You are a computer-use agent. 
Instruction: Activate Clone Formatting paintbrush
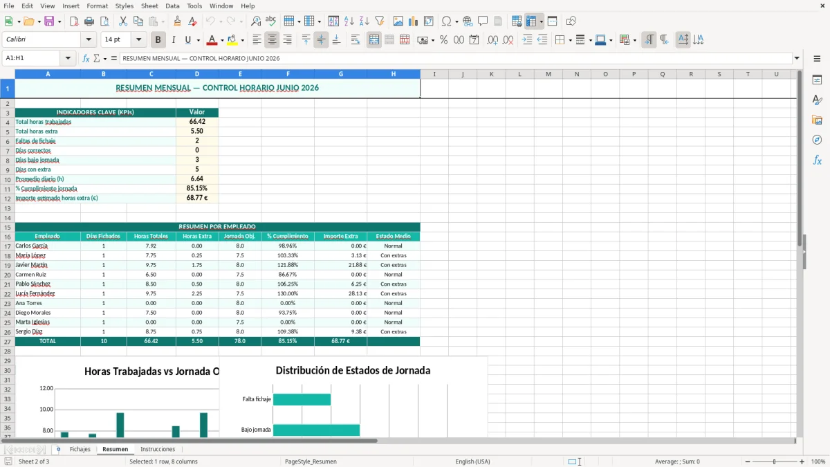tap(178, 21)
